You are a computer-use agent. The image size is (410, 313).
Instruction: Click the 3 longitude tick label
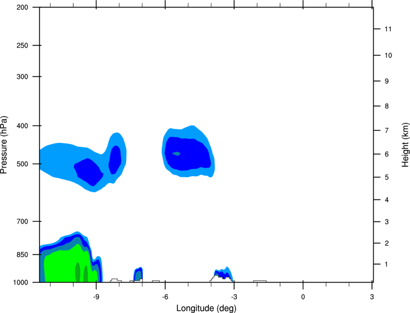pyautogui.click(x=372, y=297)
